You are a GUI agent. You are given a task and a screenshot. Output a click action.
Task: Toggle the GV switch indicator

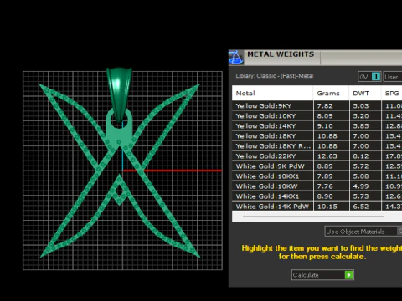pyautogui.click(x=376, y=77)
